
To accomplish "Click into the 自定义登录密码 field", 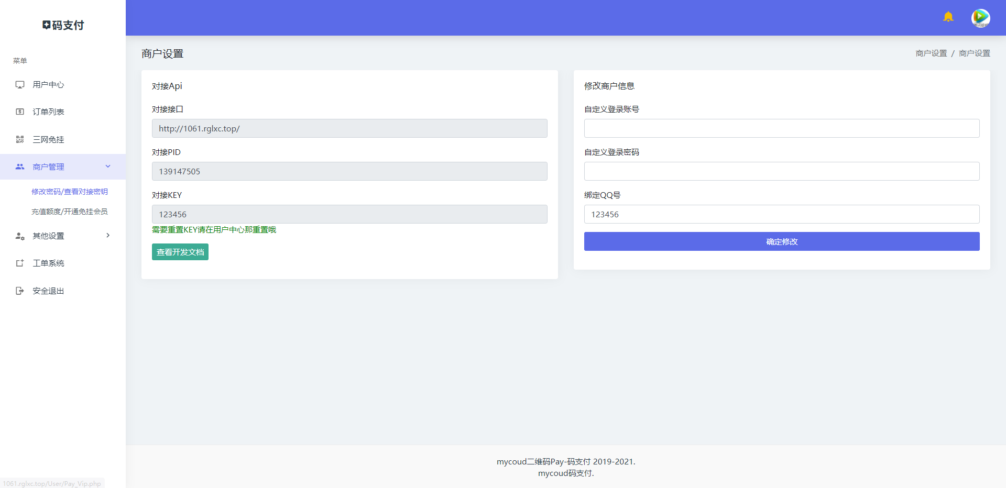I will coord(781,171).
